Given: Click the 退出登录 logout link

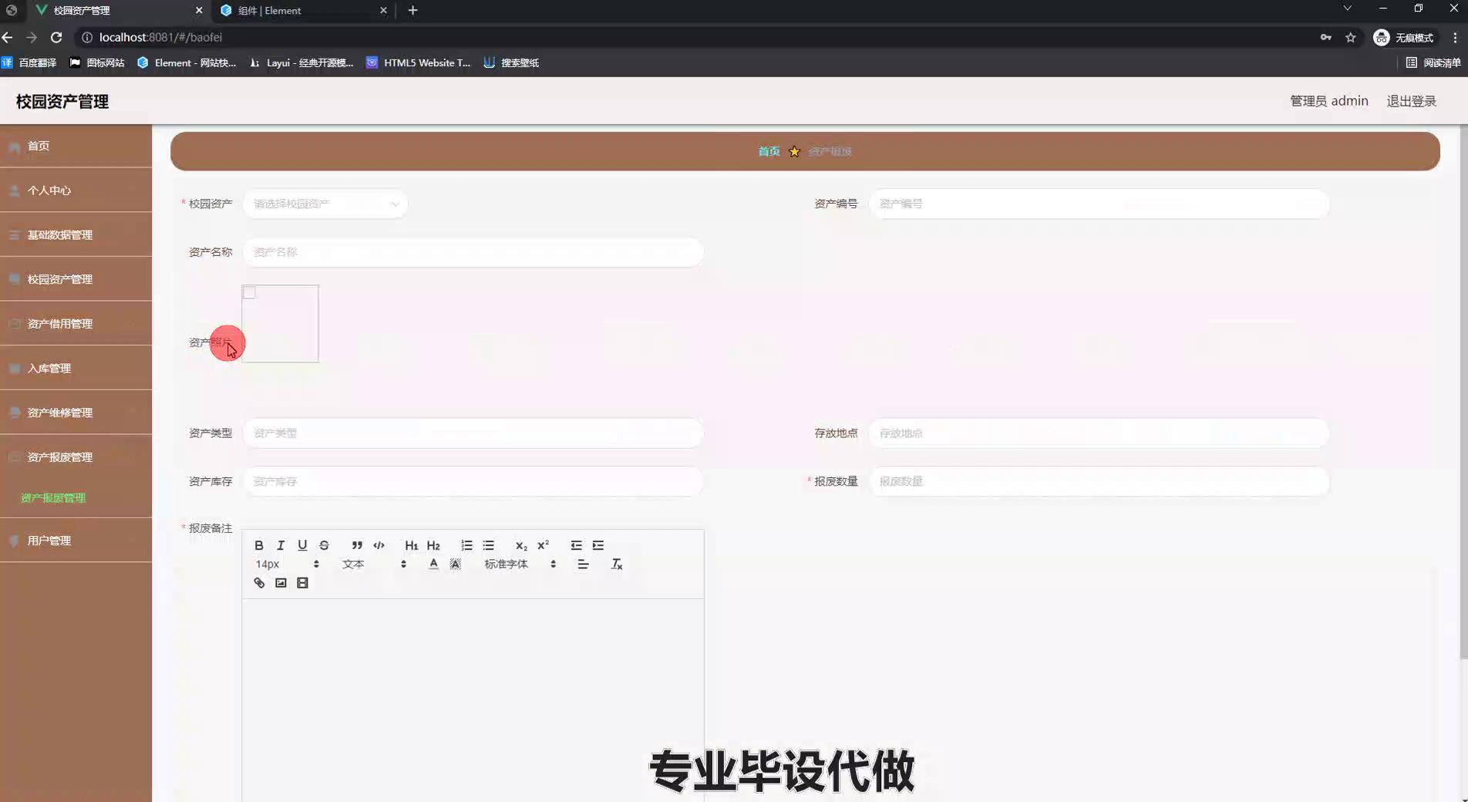Looking at the screenshot, I should coord(1411,101).
